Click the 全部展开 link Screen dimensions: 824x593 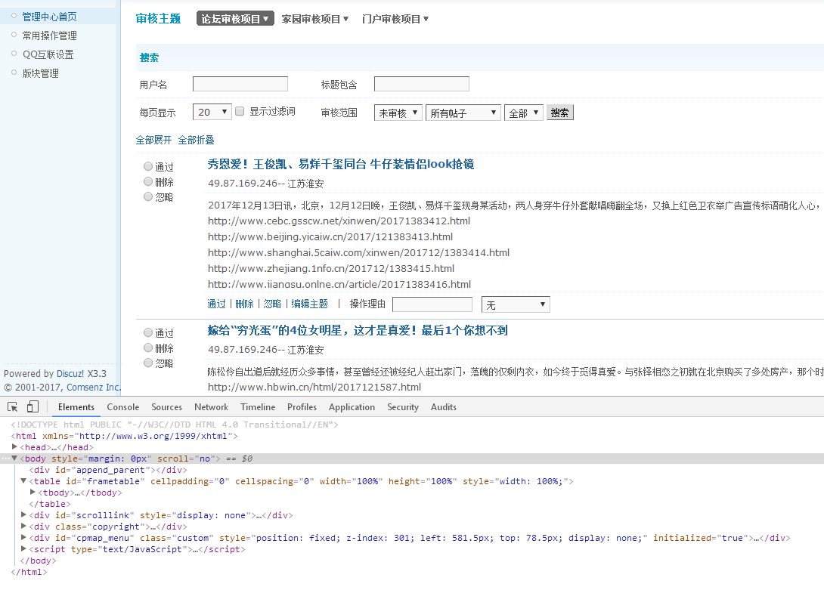point(153,140)
